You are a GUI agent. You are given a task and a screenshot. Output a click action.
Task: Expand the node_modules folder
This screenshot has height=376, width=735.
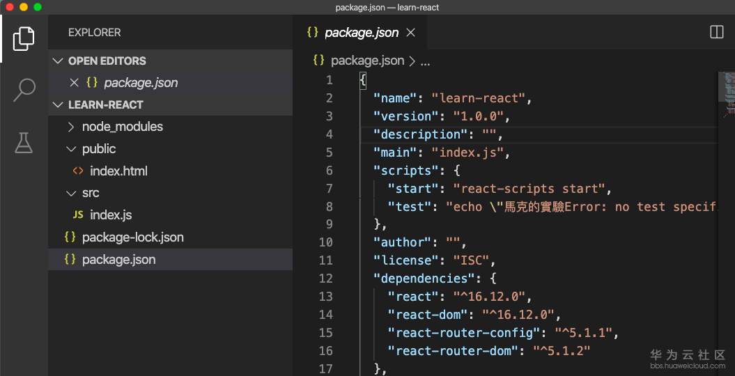pyautogui.click(x=70, y=127)
